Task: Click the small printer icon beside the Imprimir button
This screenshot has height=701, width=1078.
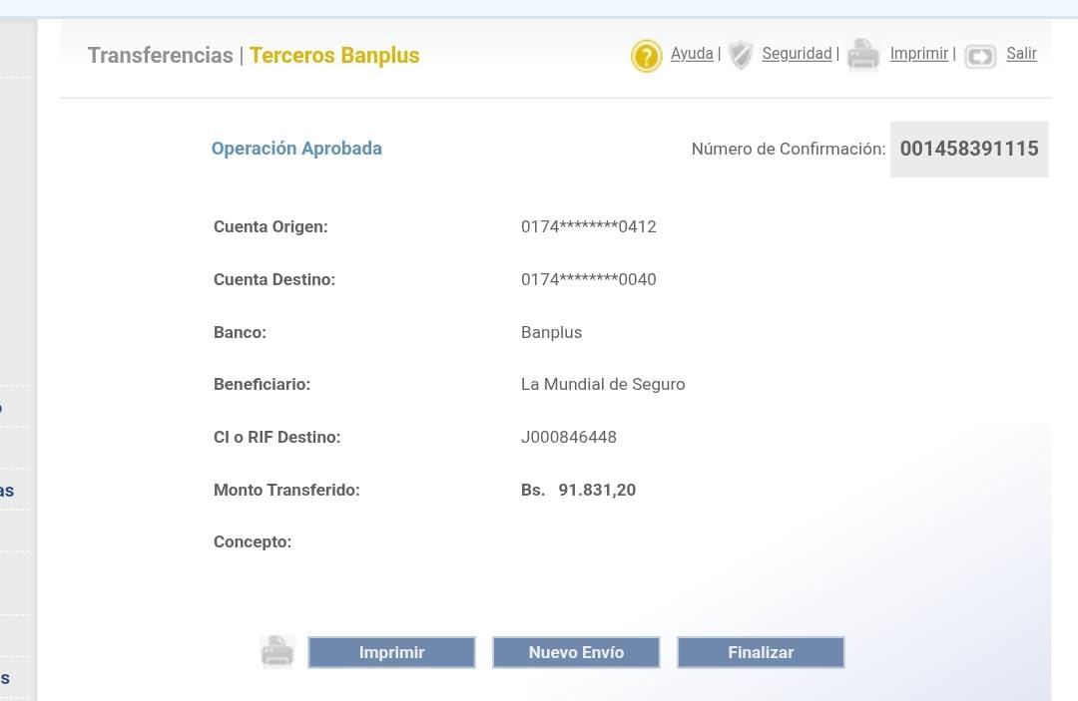Action: 276,652
